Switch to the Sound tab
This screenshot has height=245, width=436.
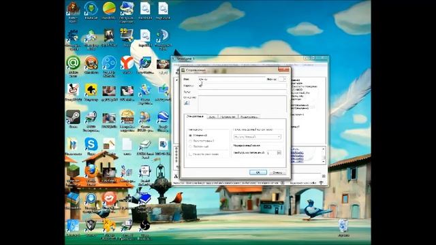coord(212,117)
